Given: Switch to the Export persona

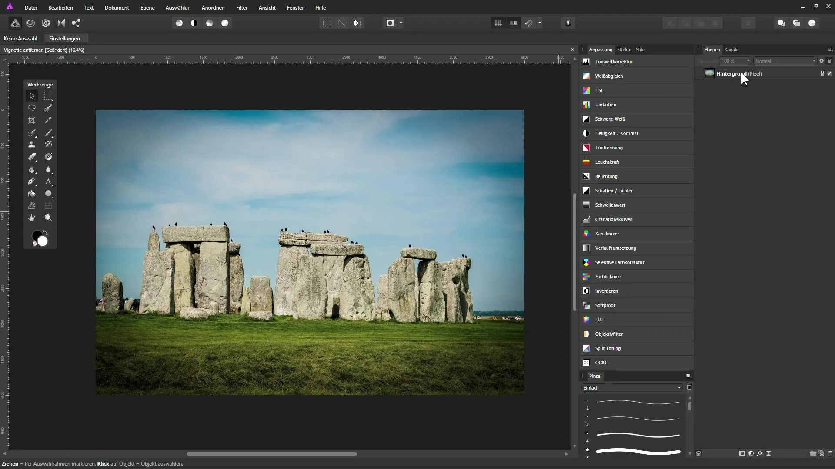Looking at the screenshot, I should [x=76, y=23].
